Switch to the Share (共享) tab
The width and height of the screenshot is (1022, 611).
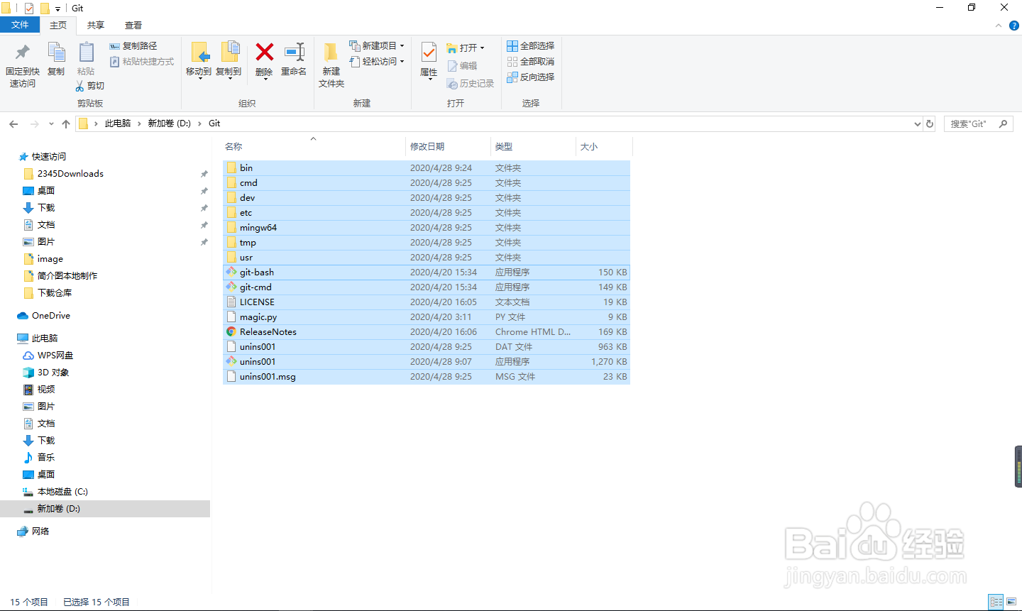click(96, 25)
